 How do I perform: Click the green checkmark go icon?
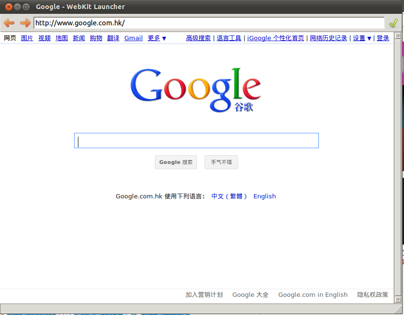tap(393, 23)
